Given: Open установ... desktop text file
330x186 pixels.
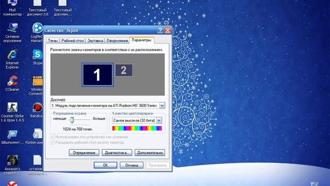Looking at the screenshot, I should (x=37, y=165).
